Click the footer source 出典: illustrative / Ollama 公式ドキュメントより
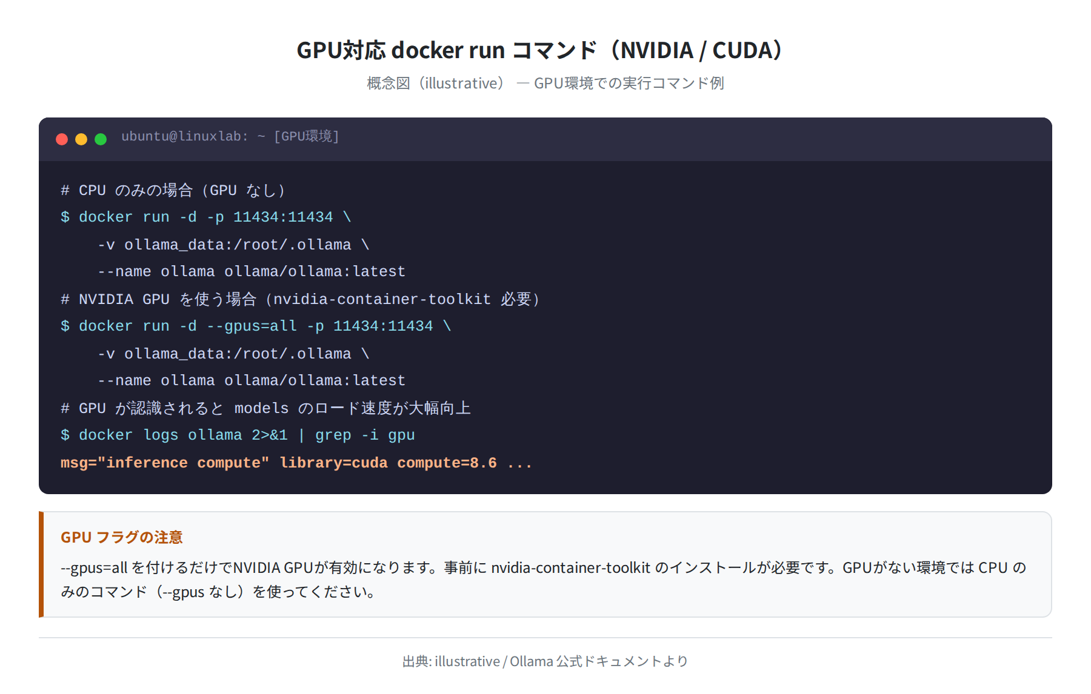Viewport: 1091px width, 694px height. 545,661
